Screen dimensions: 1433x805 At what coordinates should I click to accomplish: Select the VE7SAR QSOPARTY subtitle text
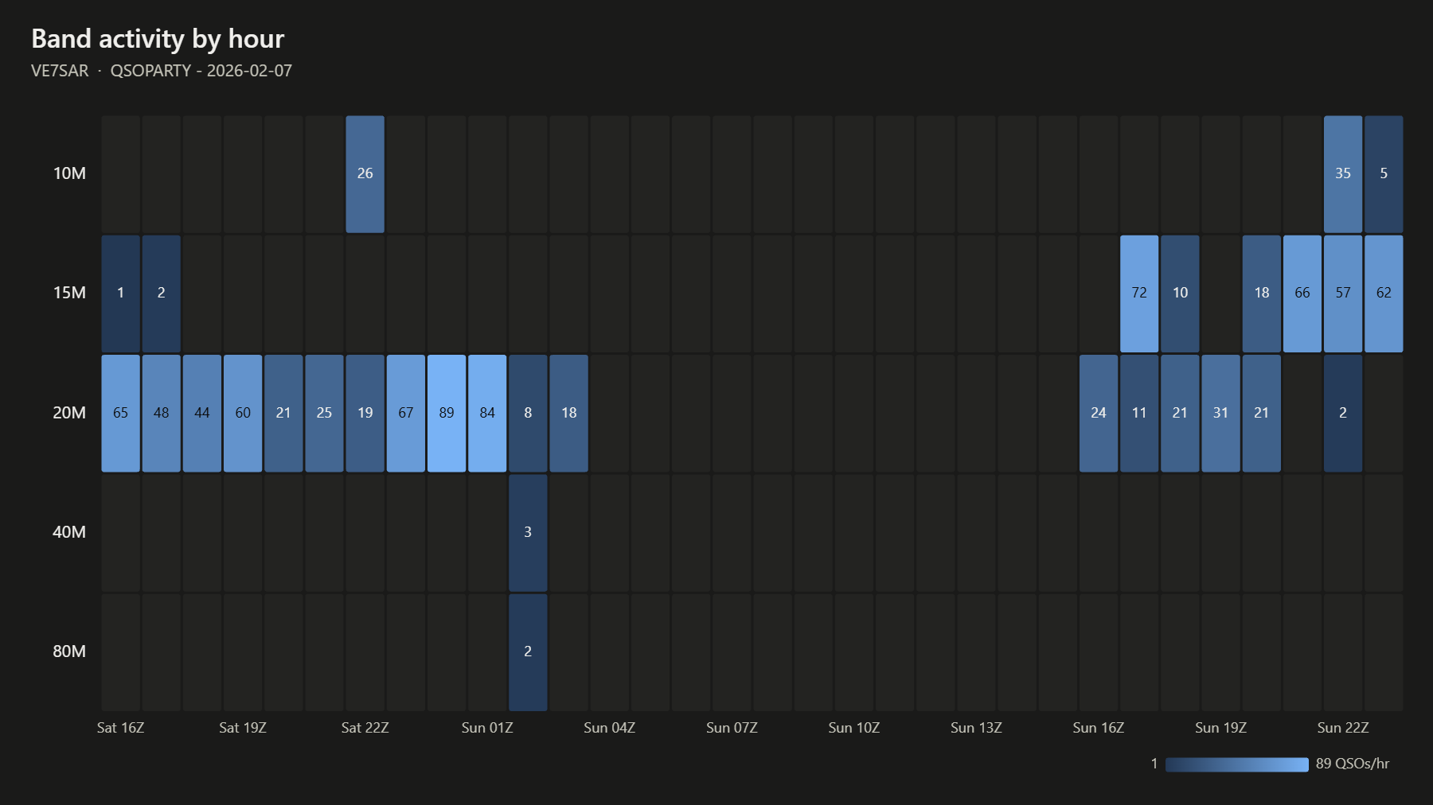click(162, 71)
